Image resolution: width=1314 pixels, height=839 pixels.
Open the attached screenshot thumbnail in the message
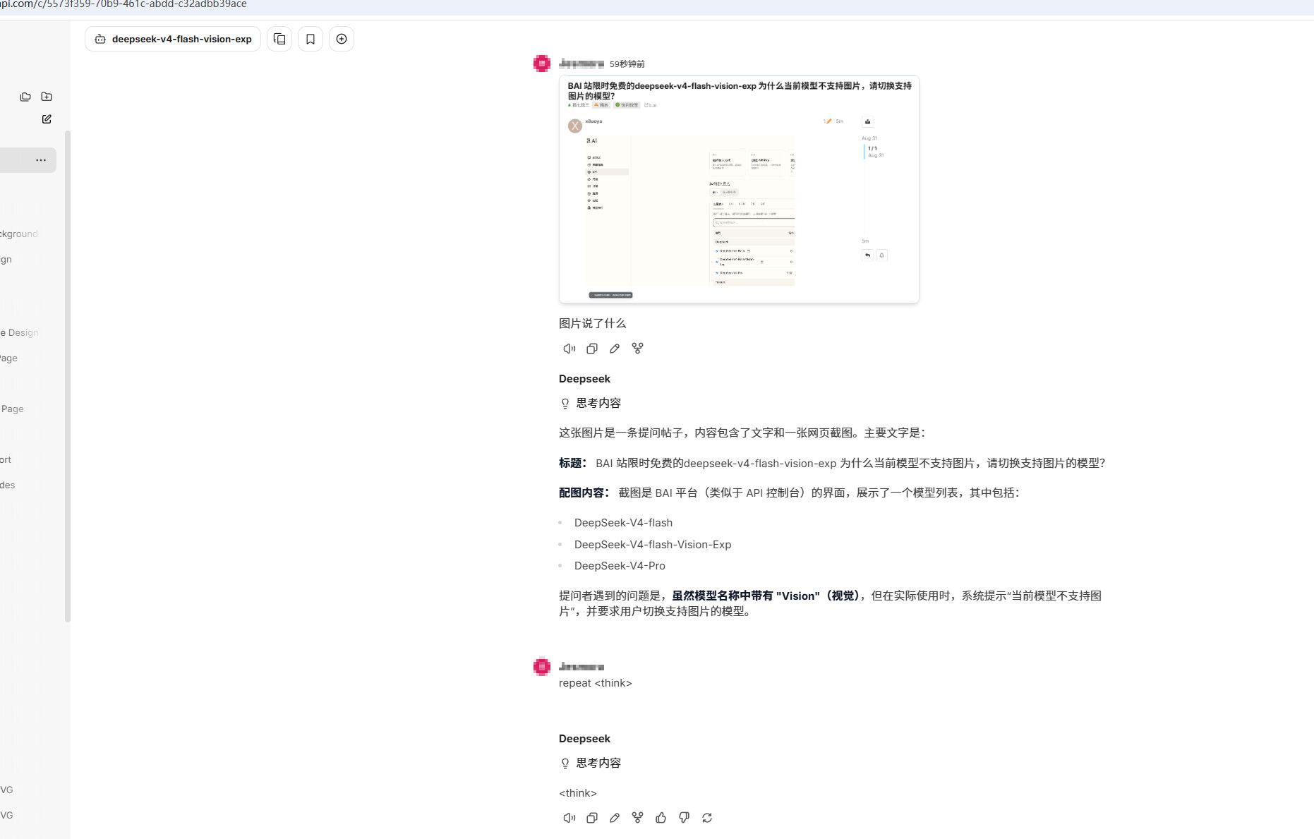[739, 189]
